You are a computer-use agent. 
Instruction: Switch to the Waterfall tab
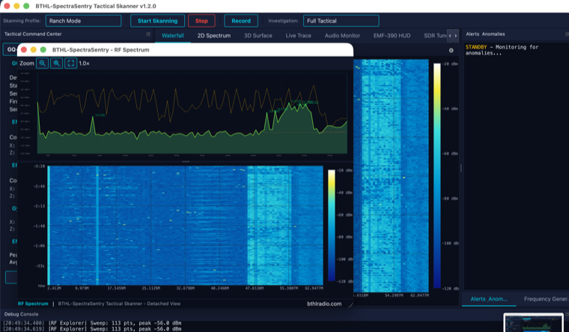pos(173,36)
